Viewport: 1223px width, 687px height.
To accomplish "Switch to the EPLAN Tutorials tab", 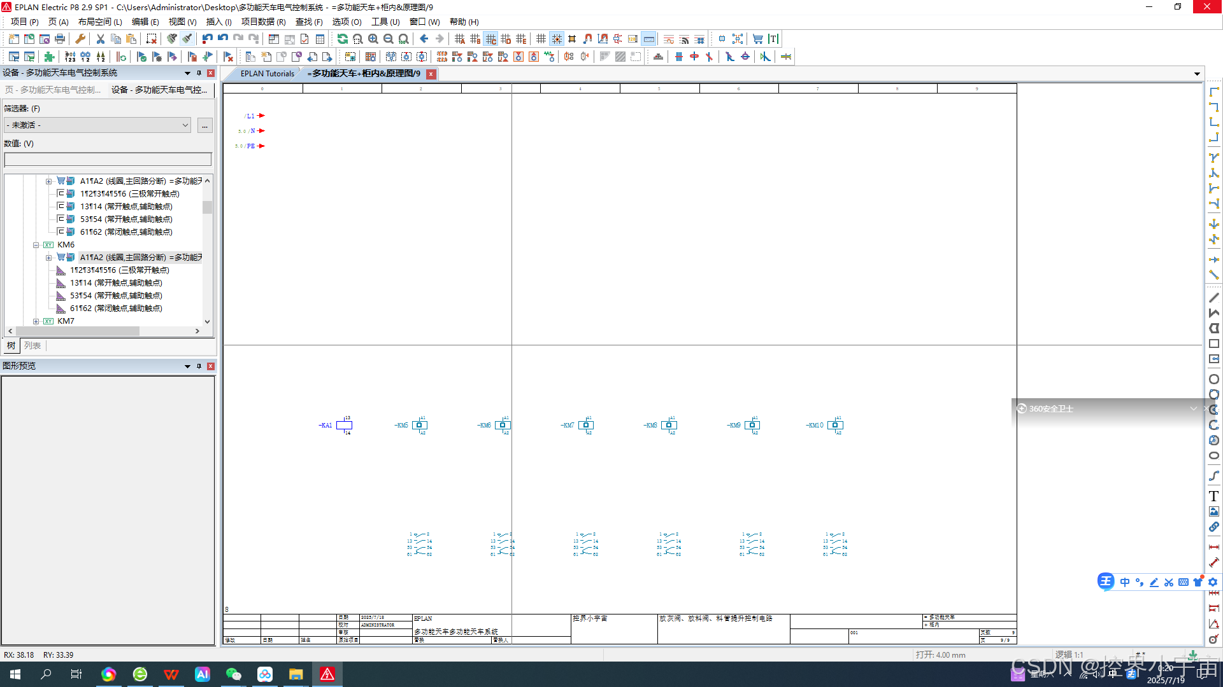I will coord(267,74).
